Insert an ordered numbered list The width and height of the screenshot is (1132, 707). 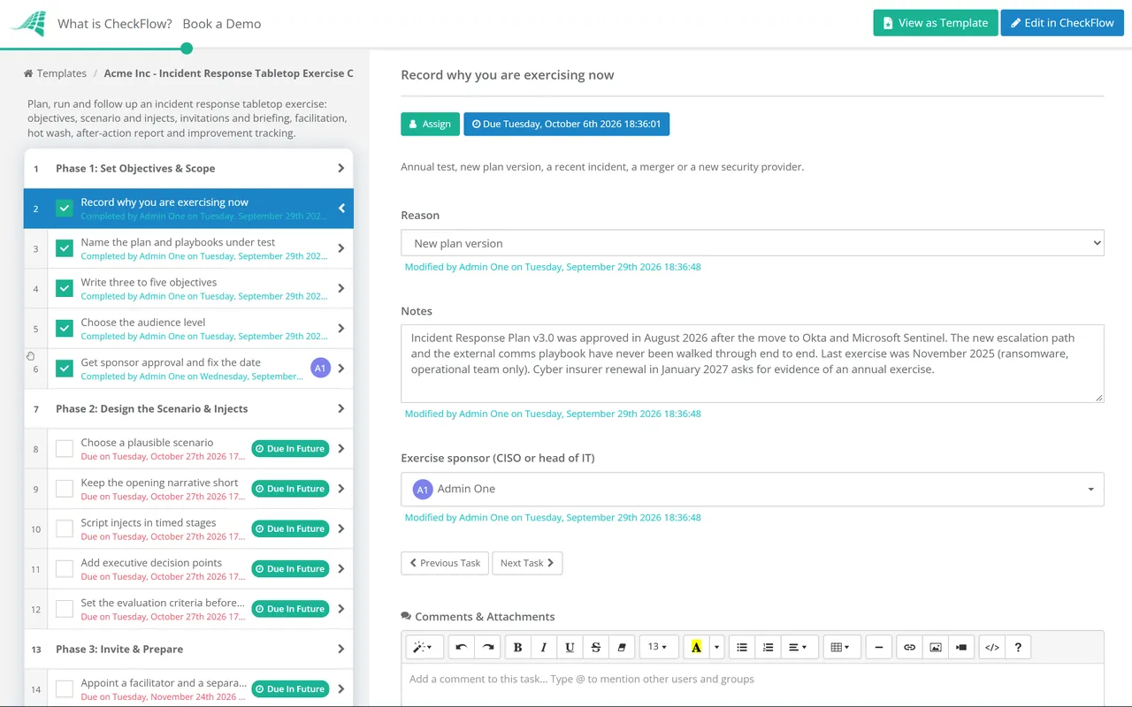[769, 647]
